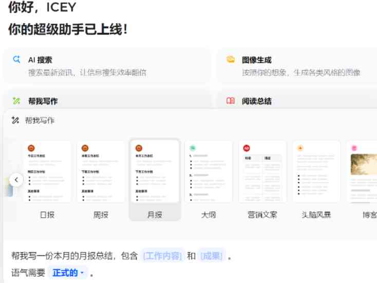Click the previous arrow in template carousel
The width and height of the screenshot is (377, 283).
[16, 180]
